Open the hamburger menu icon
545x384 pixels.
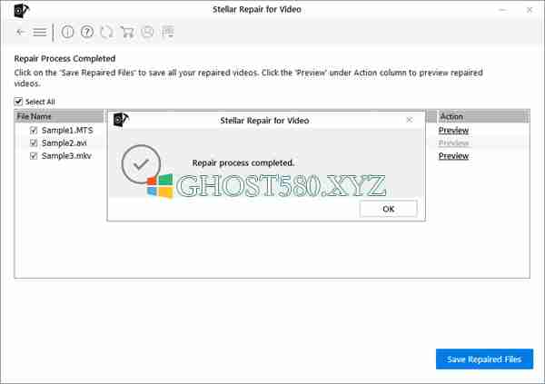40,32
